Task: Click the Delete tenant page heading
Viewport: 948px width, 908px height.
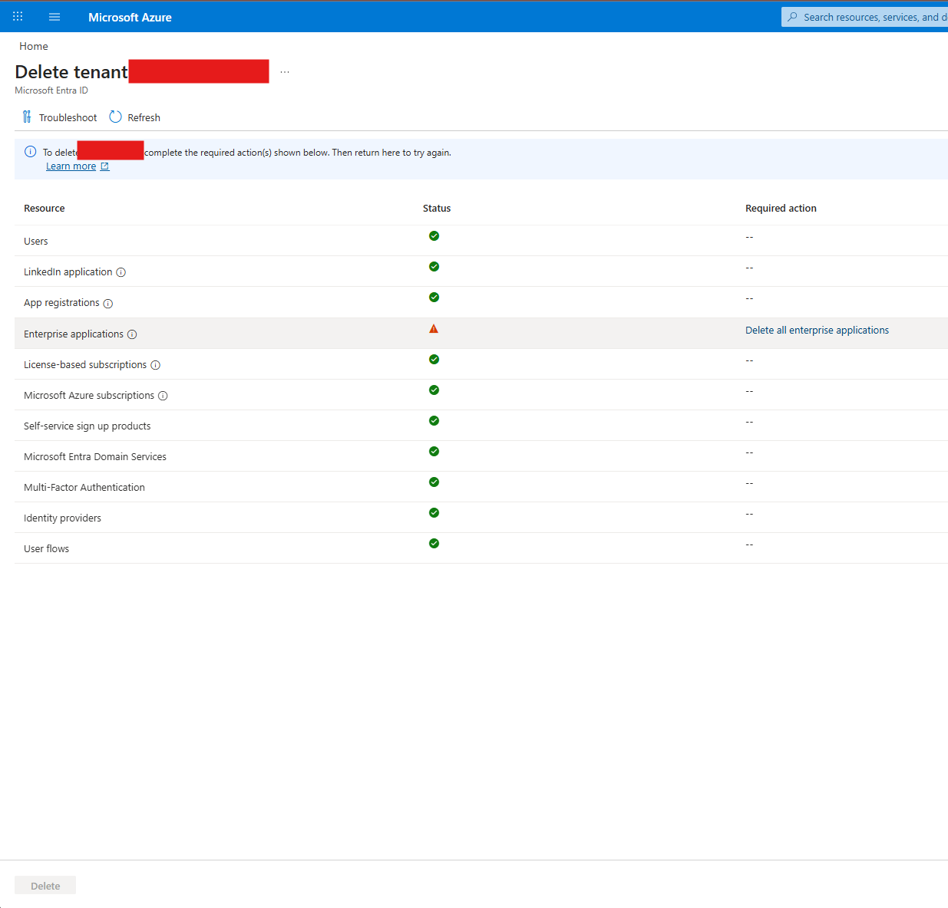Action: [x=71, y=71]
